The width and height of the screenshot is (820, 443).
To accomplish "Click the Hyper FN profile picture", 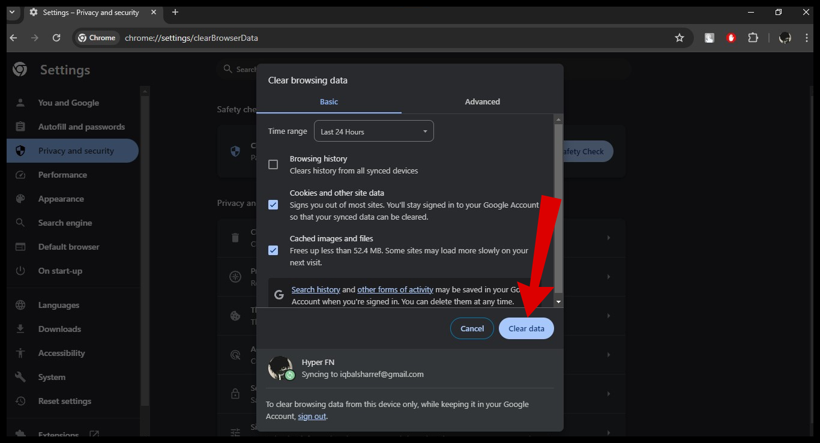I will tap(280, 368).
